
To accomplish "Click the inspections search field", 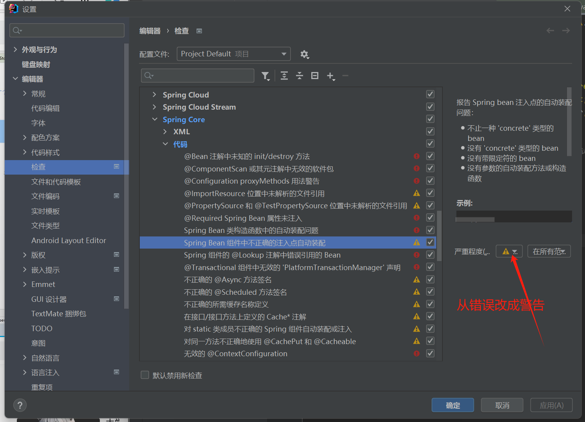I will point(198,76).
